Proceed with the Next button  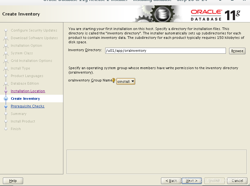pos(192,181)
